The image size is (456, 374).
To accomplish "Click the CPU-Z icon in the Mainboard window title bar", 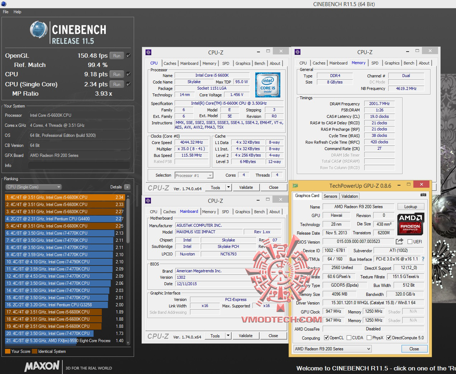I will (148, 201).
